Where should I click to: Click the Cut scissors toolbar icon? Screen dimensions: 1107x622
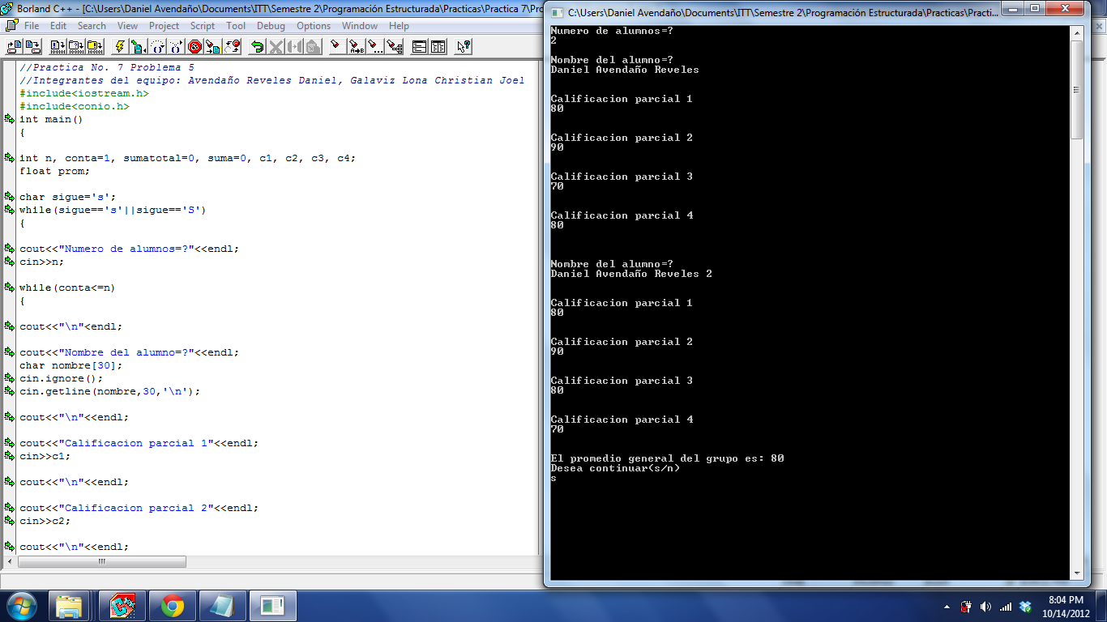pos(276,47)
